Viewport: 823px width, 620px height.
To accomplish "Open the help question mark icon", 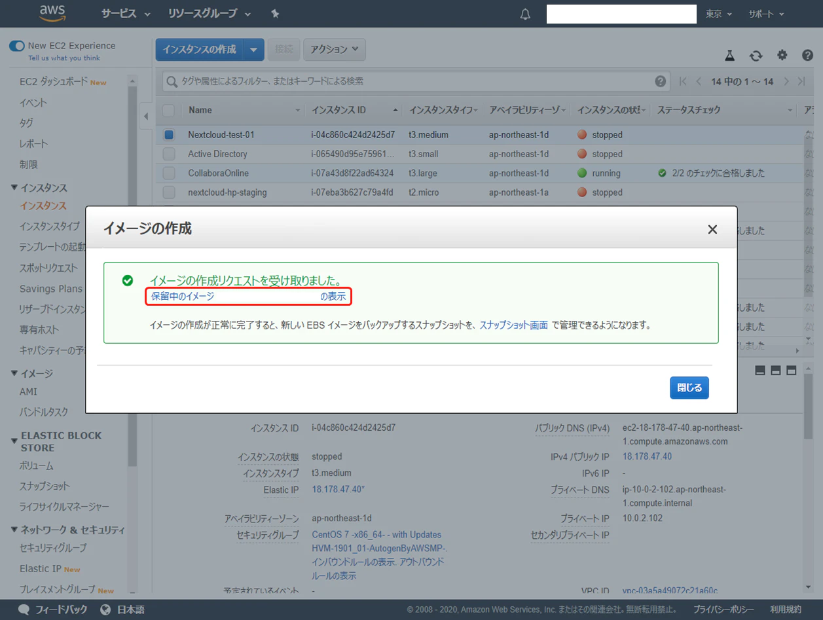I will point(807,56).
